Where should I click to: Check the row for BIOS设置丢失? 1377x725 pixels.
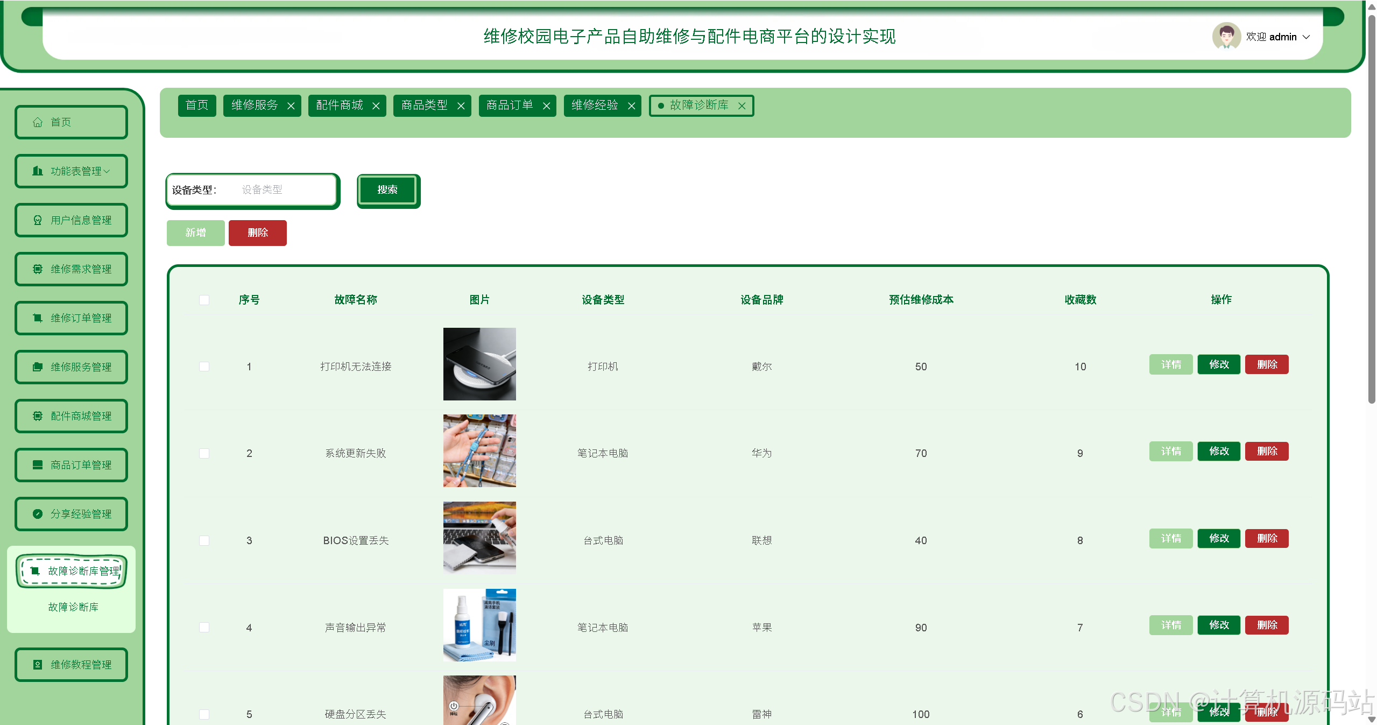(x=204, y=541)
